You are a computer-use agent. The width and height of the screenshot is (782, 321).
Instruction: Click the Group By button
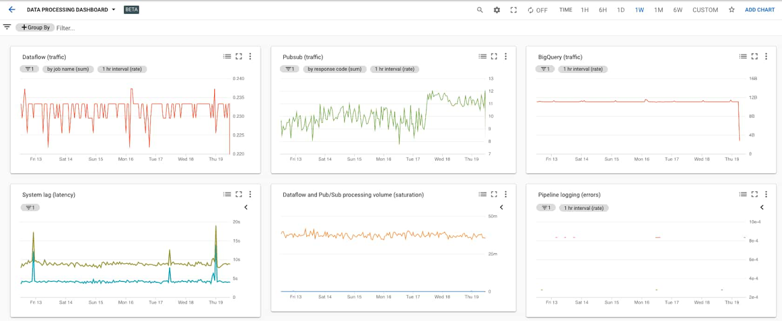coord(35,28)
